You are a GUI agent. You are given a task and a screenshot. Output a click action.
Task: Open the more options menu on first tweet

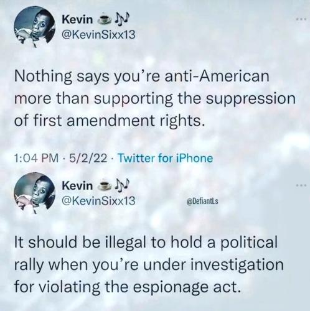click(301, 19)
